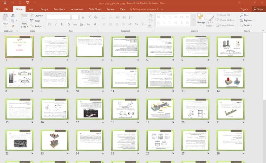Click the Tell me search box

point(147,9)
